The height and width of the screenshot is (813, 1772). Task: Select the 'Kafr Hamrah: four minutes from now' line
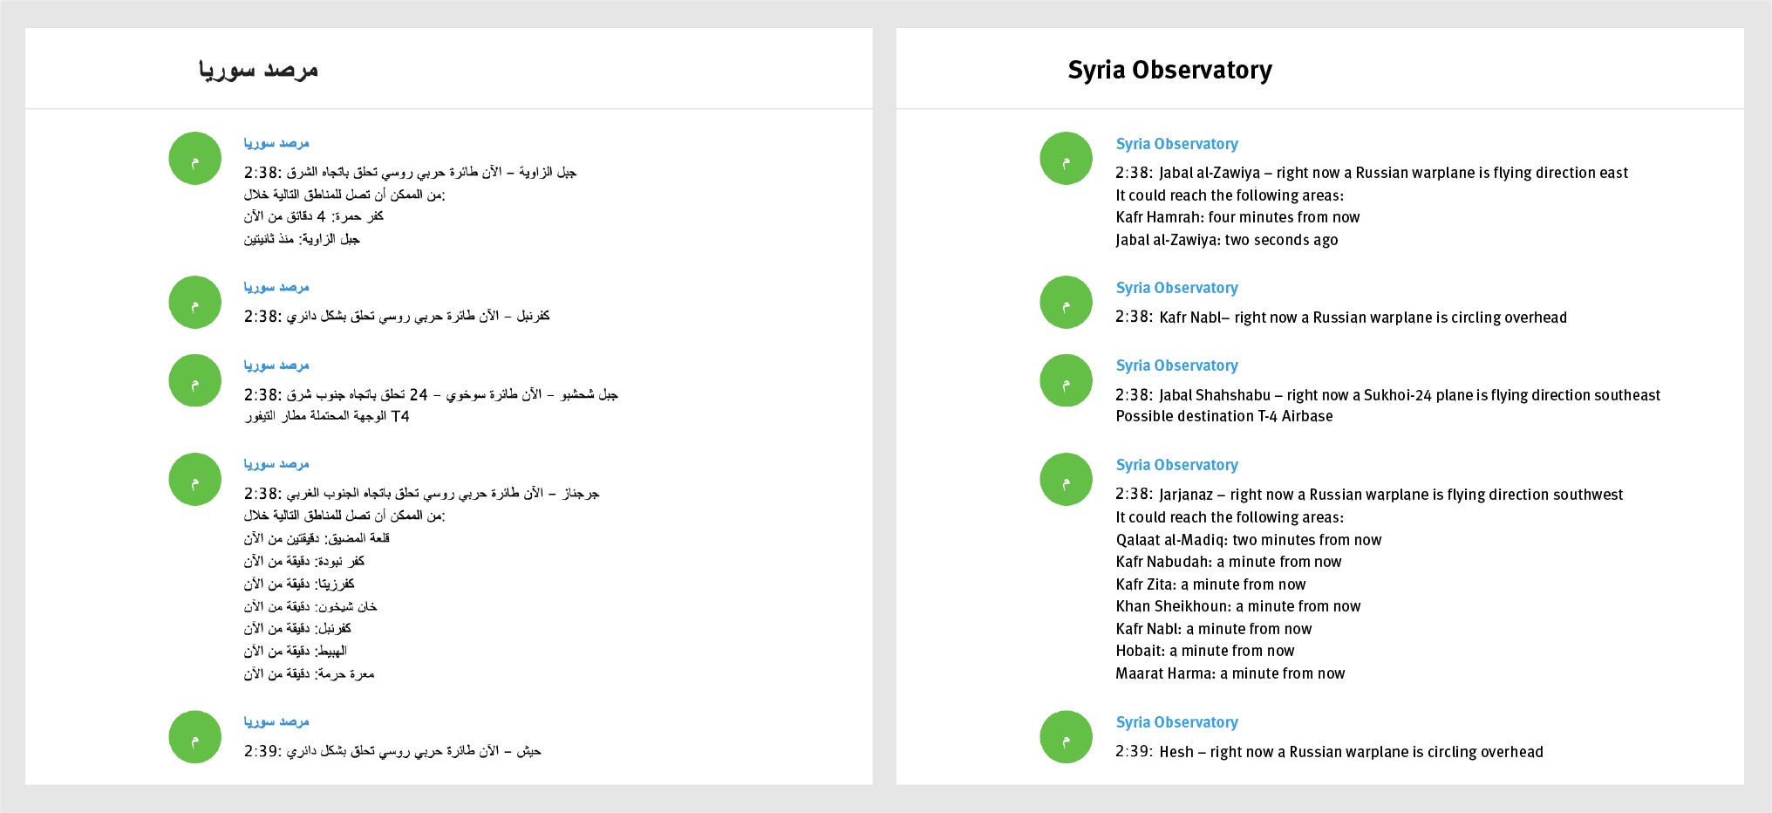pyautogui.click(x=1237, y=217)
